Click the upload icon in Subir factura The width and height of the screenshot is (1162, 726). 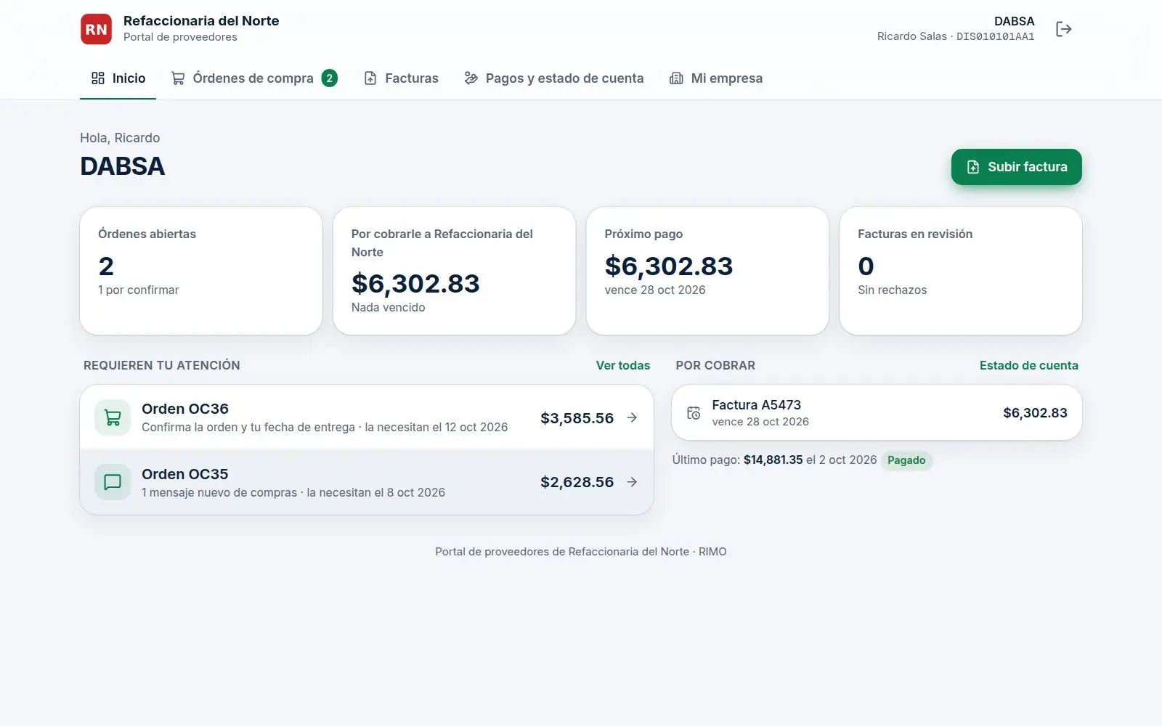click(973, 167)
